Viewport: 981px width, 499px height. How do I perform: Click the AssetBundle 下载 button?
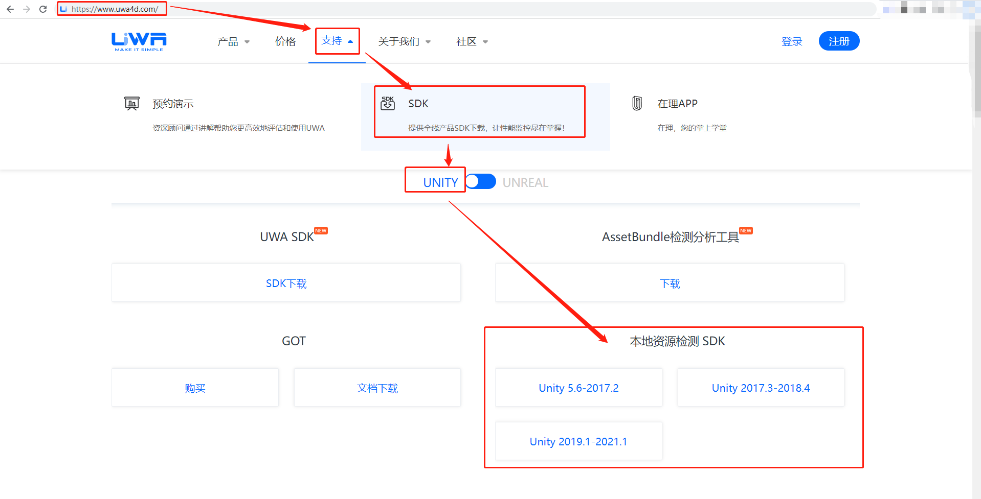670,283
